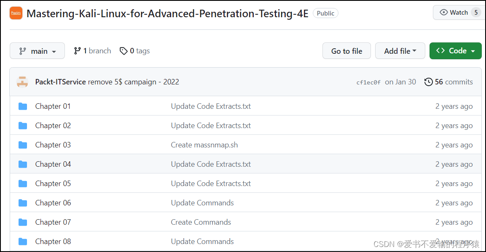Open the 'remove 5$ campaign - 2022' commit

point(133,82)
